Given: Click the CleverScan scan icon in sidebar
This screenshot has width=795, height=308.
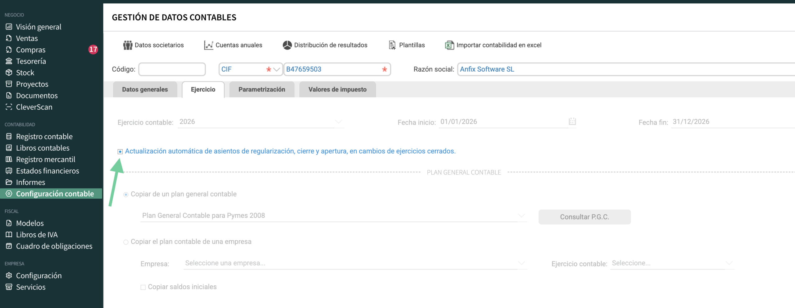Looking at the screenshot, I should (9, 107).
